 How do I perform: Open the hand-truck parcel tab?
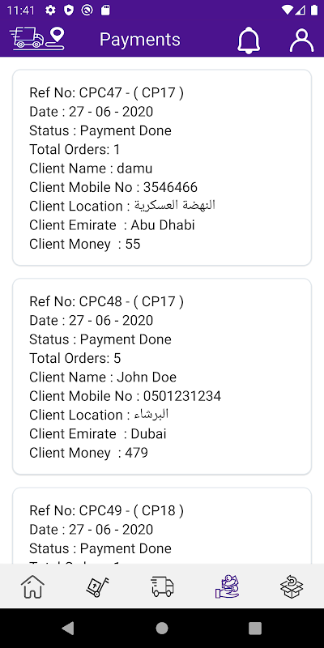coord(97,586)
